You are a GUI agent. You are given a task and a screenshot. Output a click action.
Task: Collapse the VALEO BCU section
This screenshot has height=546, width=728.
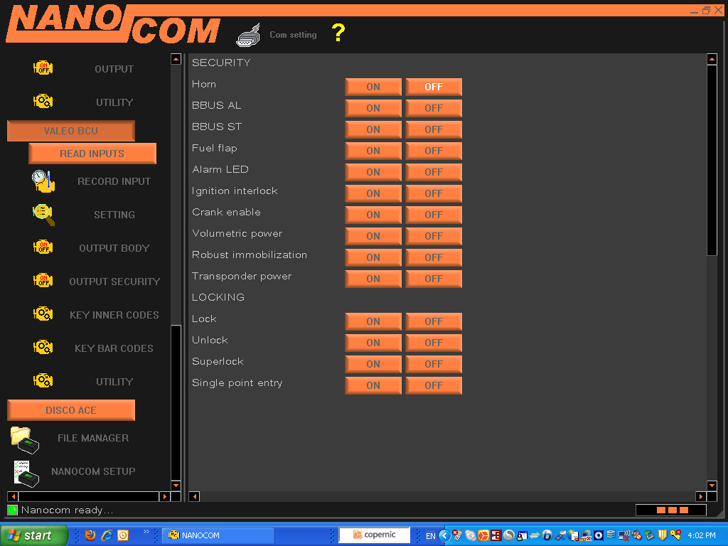(71, 131)
